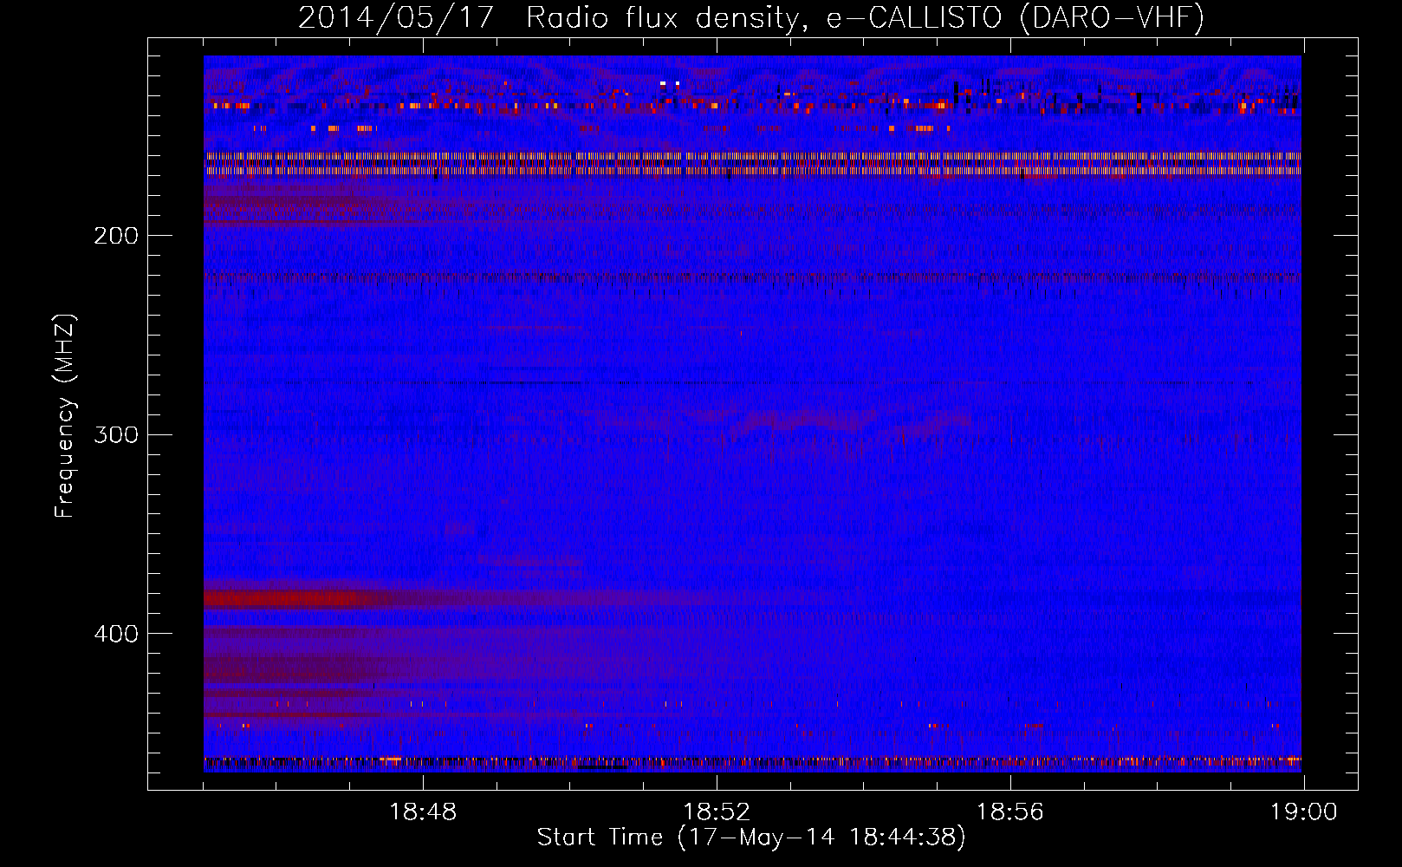Click the 18:56 time tick label
Image resolution: width=1402 pixels, height=867 pixels.
click(x=1010, y=812)
